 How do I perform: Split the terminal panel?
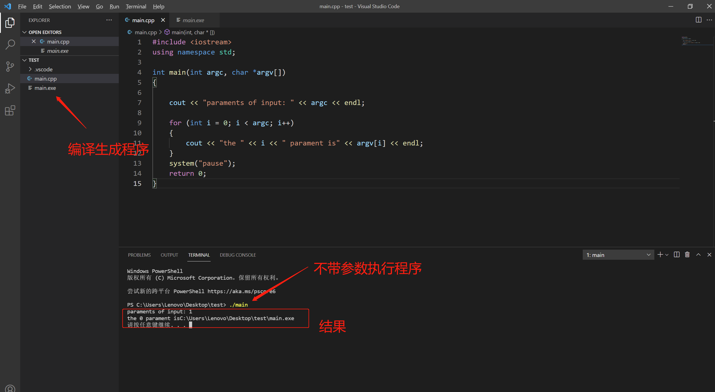coord(677,255)
